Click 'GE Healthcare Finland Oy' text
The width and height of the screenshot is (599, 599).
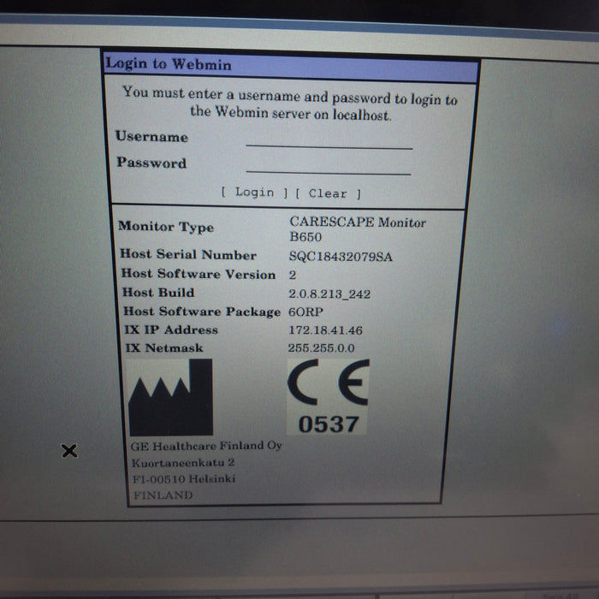click(x=206, y=446)
